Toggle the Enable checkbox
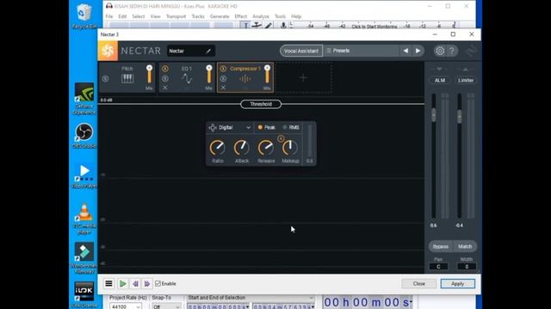This screenshot has width=551, height=309. (x=158, y=283)
